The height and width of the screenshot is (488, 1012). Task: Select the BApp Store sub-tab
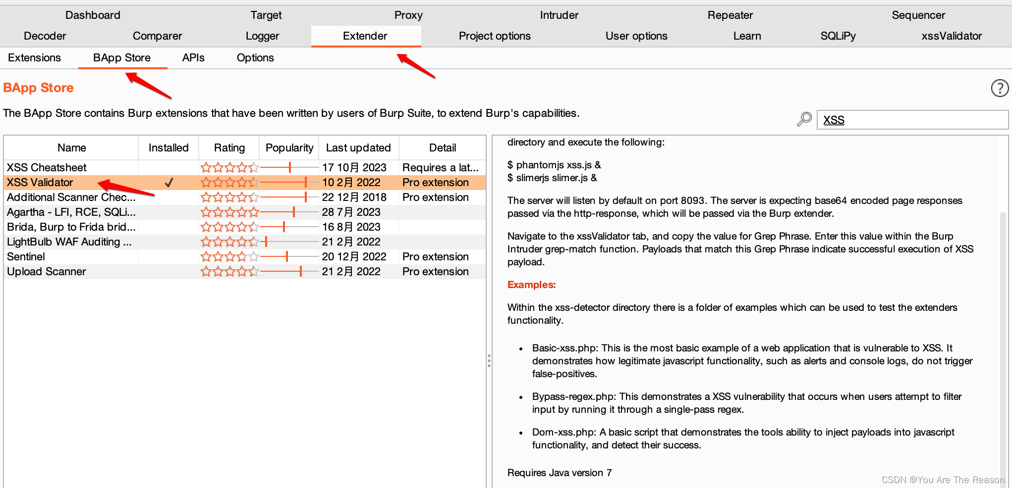tap(122, 58)
